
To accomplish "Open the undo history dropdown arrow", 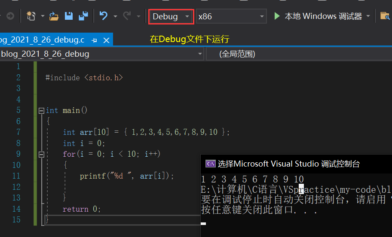I will (115, 16).
